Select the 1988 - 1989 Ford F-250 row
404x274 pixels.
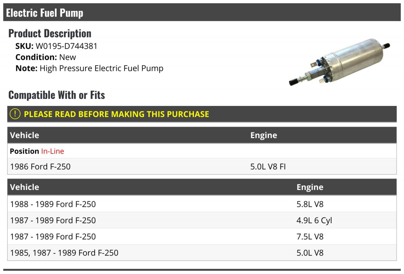point(202,204)
